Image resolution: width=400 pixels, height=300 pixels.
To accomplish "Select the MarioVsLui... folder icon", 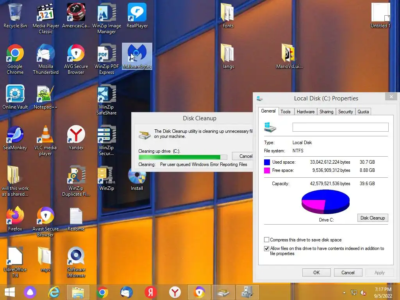I will coord(289,56).
